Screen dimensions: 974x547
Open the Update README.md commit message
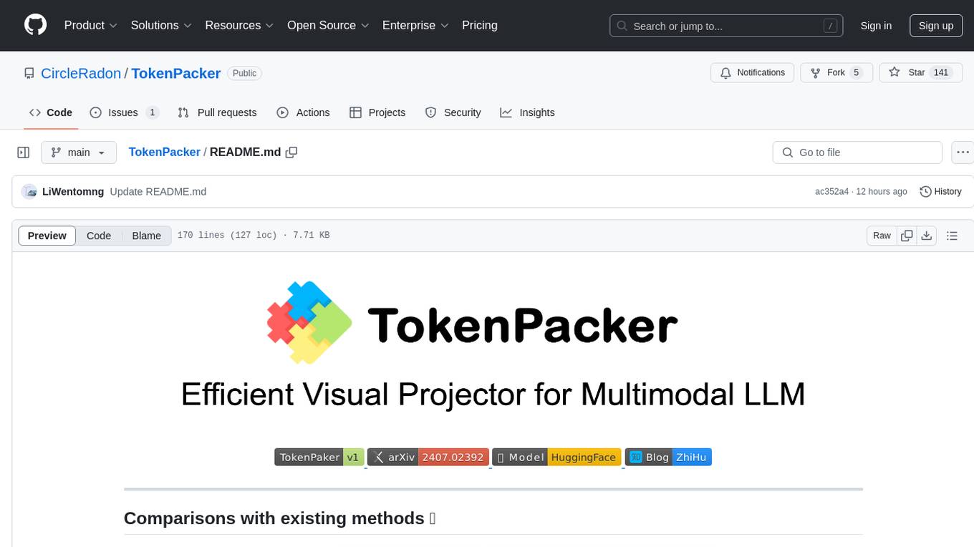158,192
